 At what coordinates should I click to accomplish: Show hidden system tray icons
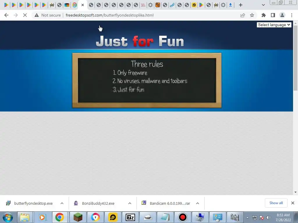[x=247, y=217]
